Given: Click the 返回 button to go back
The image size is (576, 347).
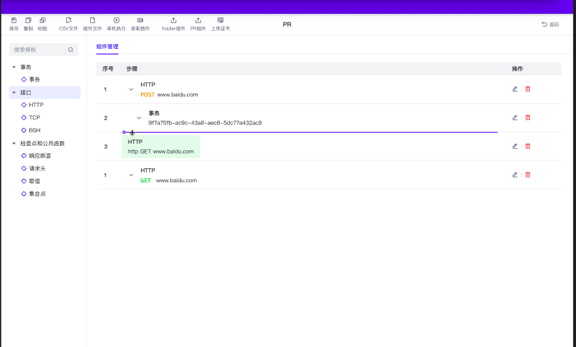Looking at the screenshot, I should 550,24.
